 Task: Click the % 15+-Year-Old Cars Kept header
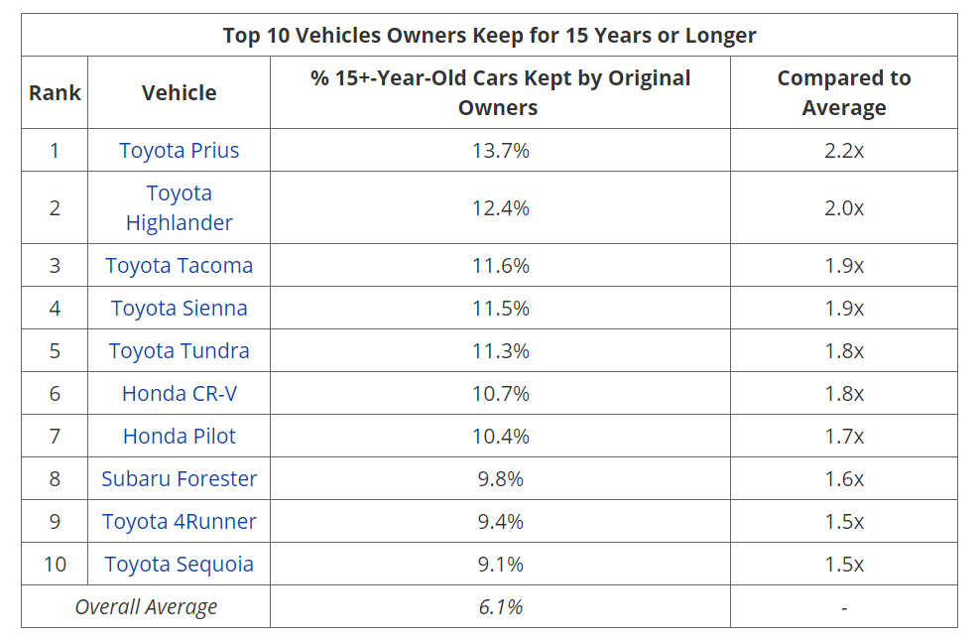tap(500, 93)
